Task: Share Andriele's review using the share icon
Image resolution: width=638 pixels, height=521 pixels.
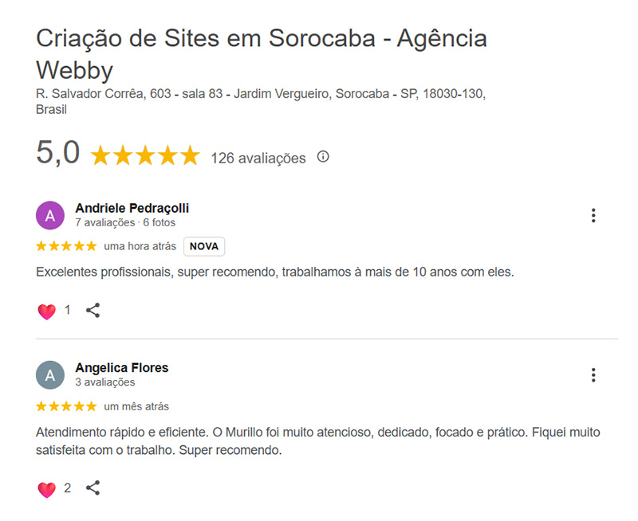Action: 93,310
